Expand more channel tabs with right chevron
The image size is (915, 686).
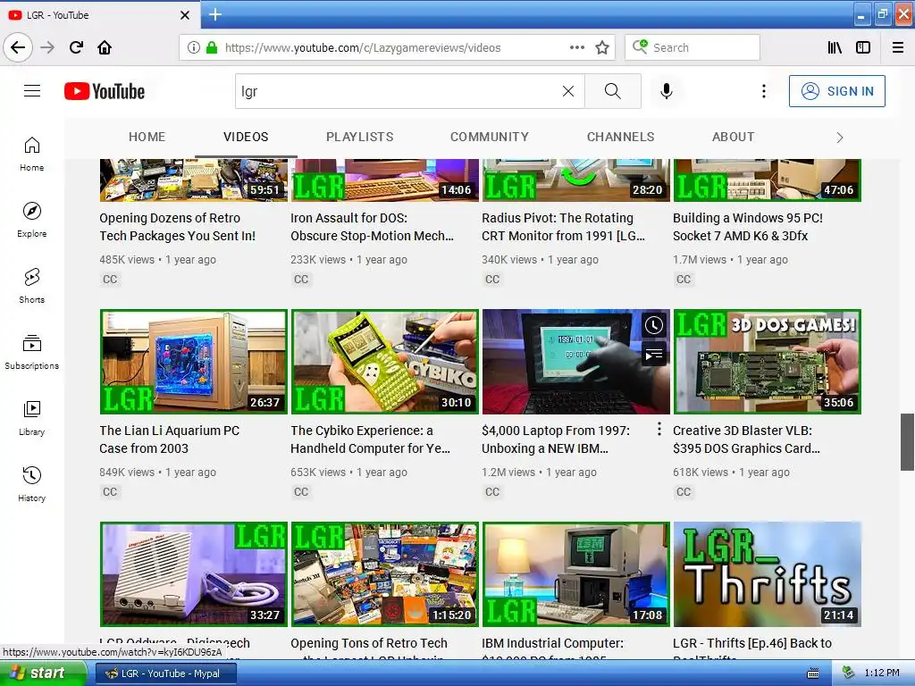840,138
